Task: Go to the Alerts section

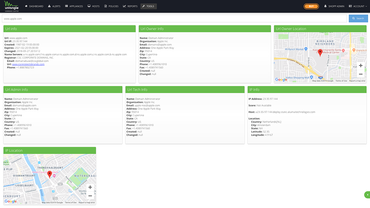Action: [54, 6]
